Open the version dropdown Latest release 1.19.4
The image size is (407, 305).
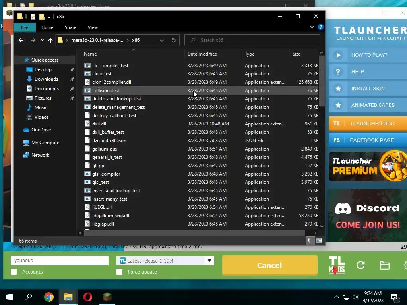(165, 261)
